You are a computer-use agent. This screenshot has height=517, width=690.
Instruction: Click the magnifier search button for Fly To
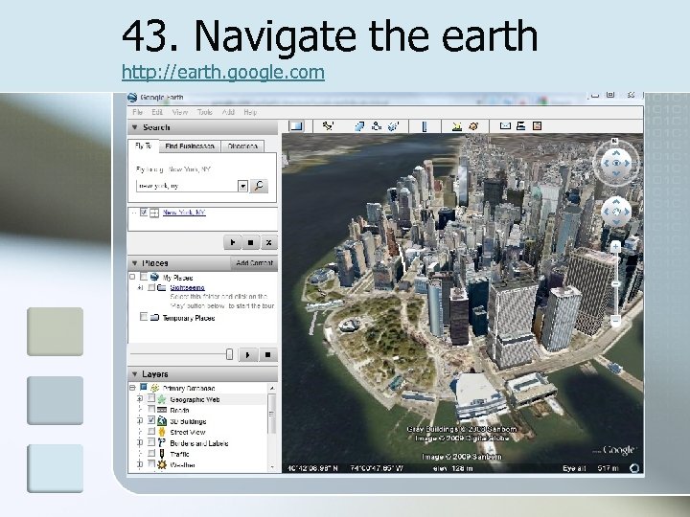[259, 186]
